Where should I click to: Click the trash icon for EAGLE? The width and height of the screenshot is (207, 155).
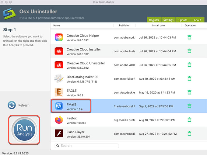[x=189, y=92]
